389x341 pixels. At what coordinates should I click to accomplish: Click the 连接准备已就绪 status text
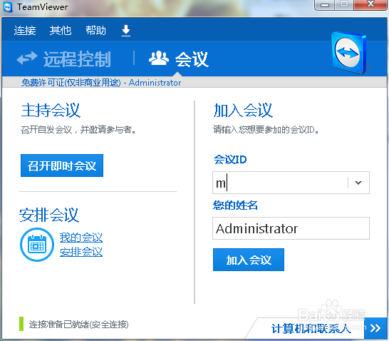coord(78,325)
